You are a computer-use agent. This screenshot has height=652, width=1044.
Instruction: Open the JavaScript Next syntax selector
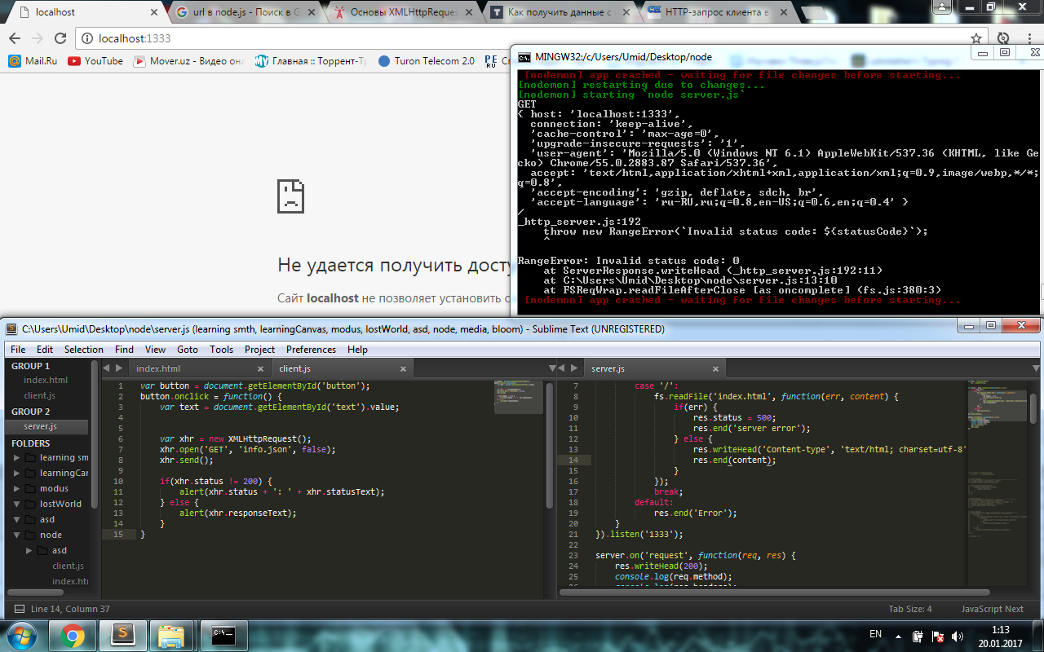pos(992,609)
